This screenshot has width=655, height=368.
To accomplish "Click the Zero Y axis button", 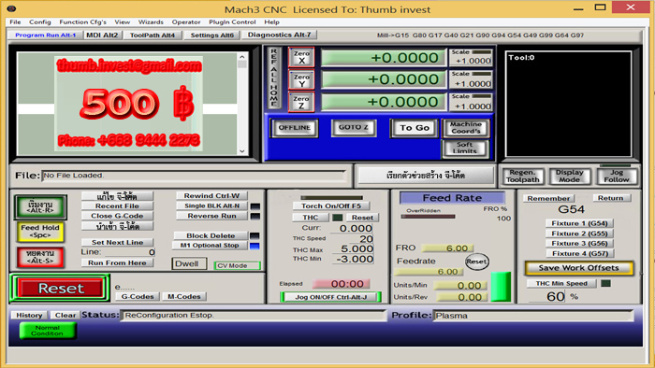I will click(301, 79).
